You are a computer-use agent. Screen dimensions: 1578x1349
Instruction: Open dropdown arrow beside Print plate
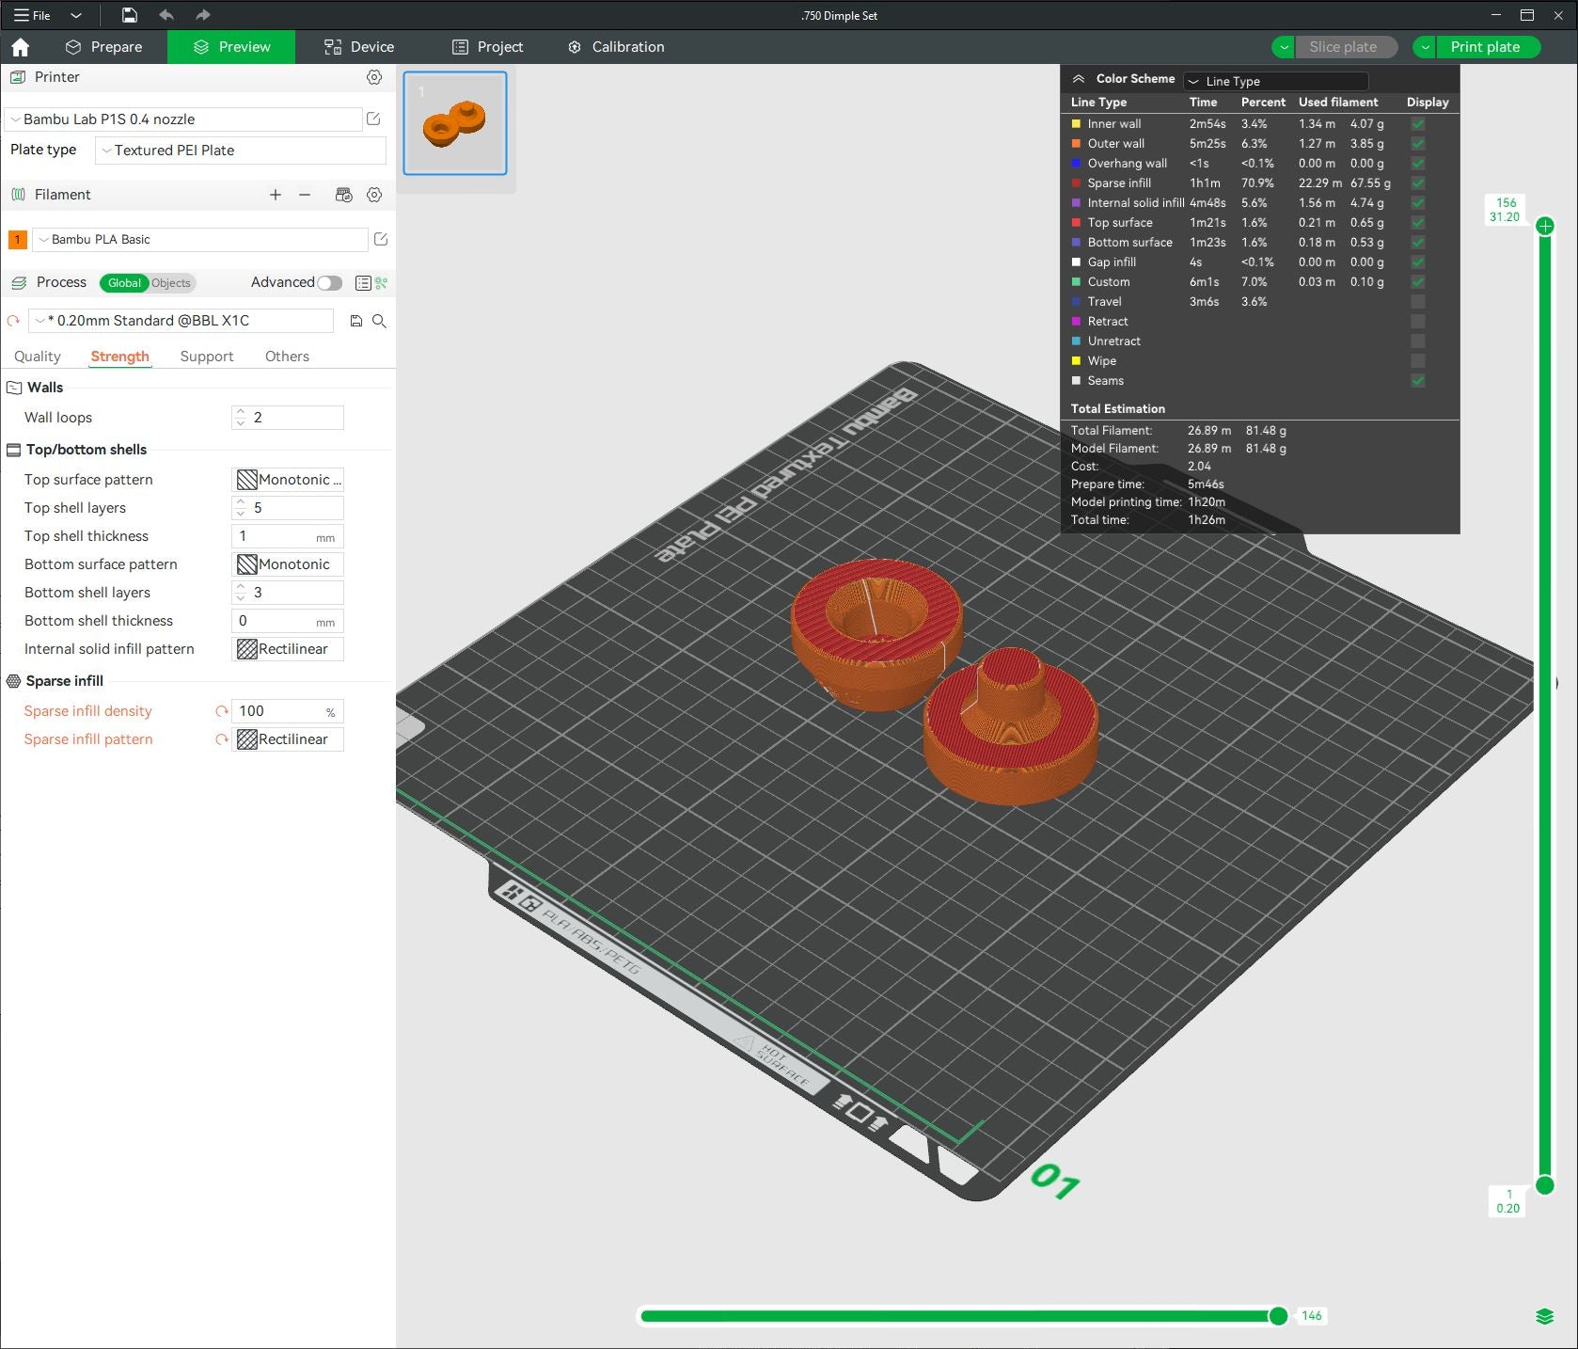click(1425, 47)
